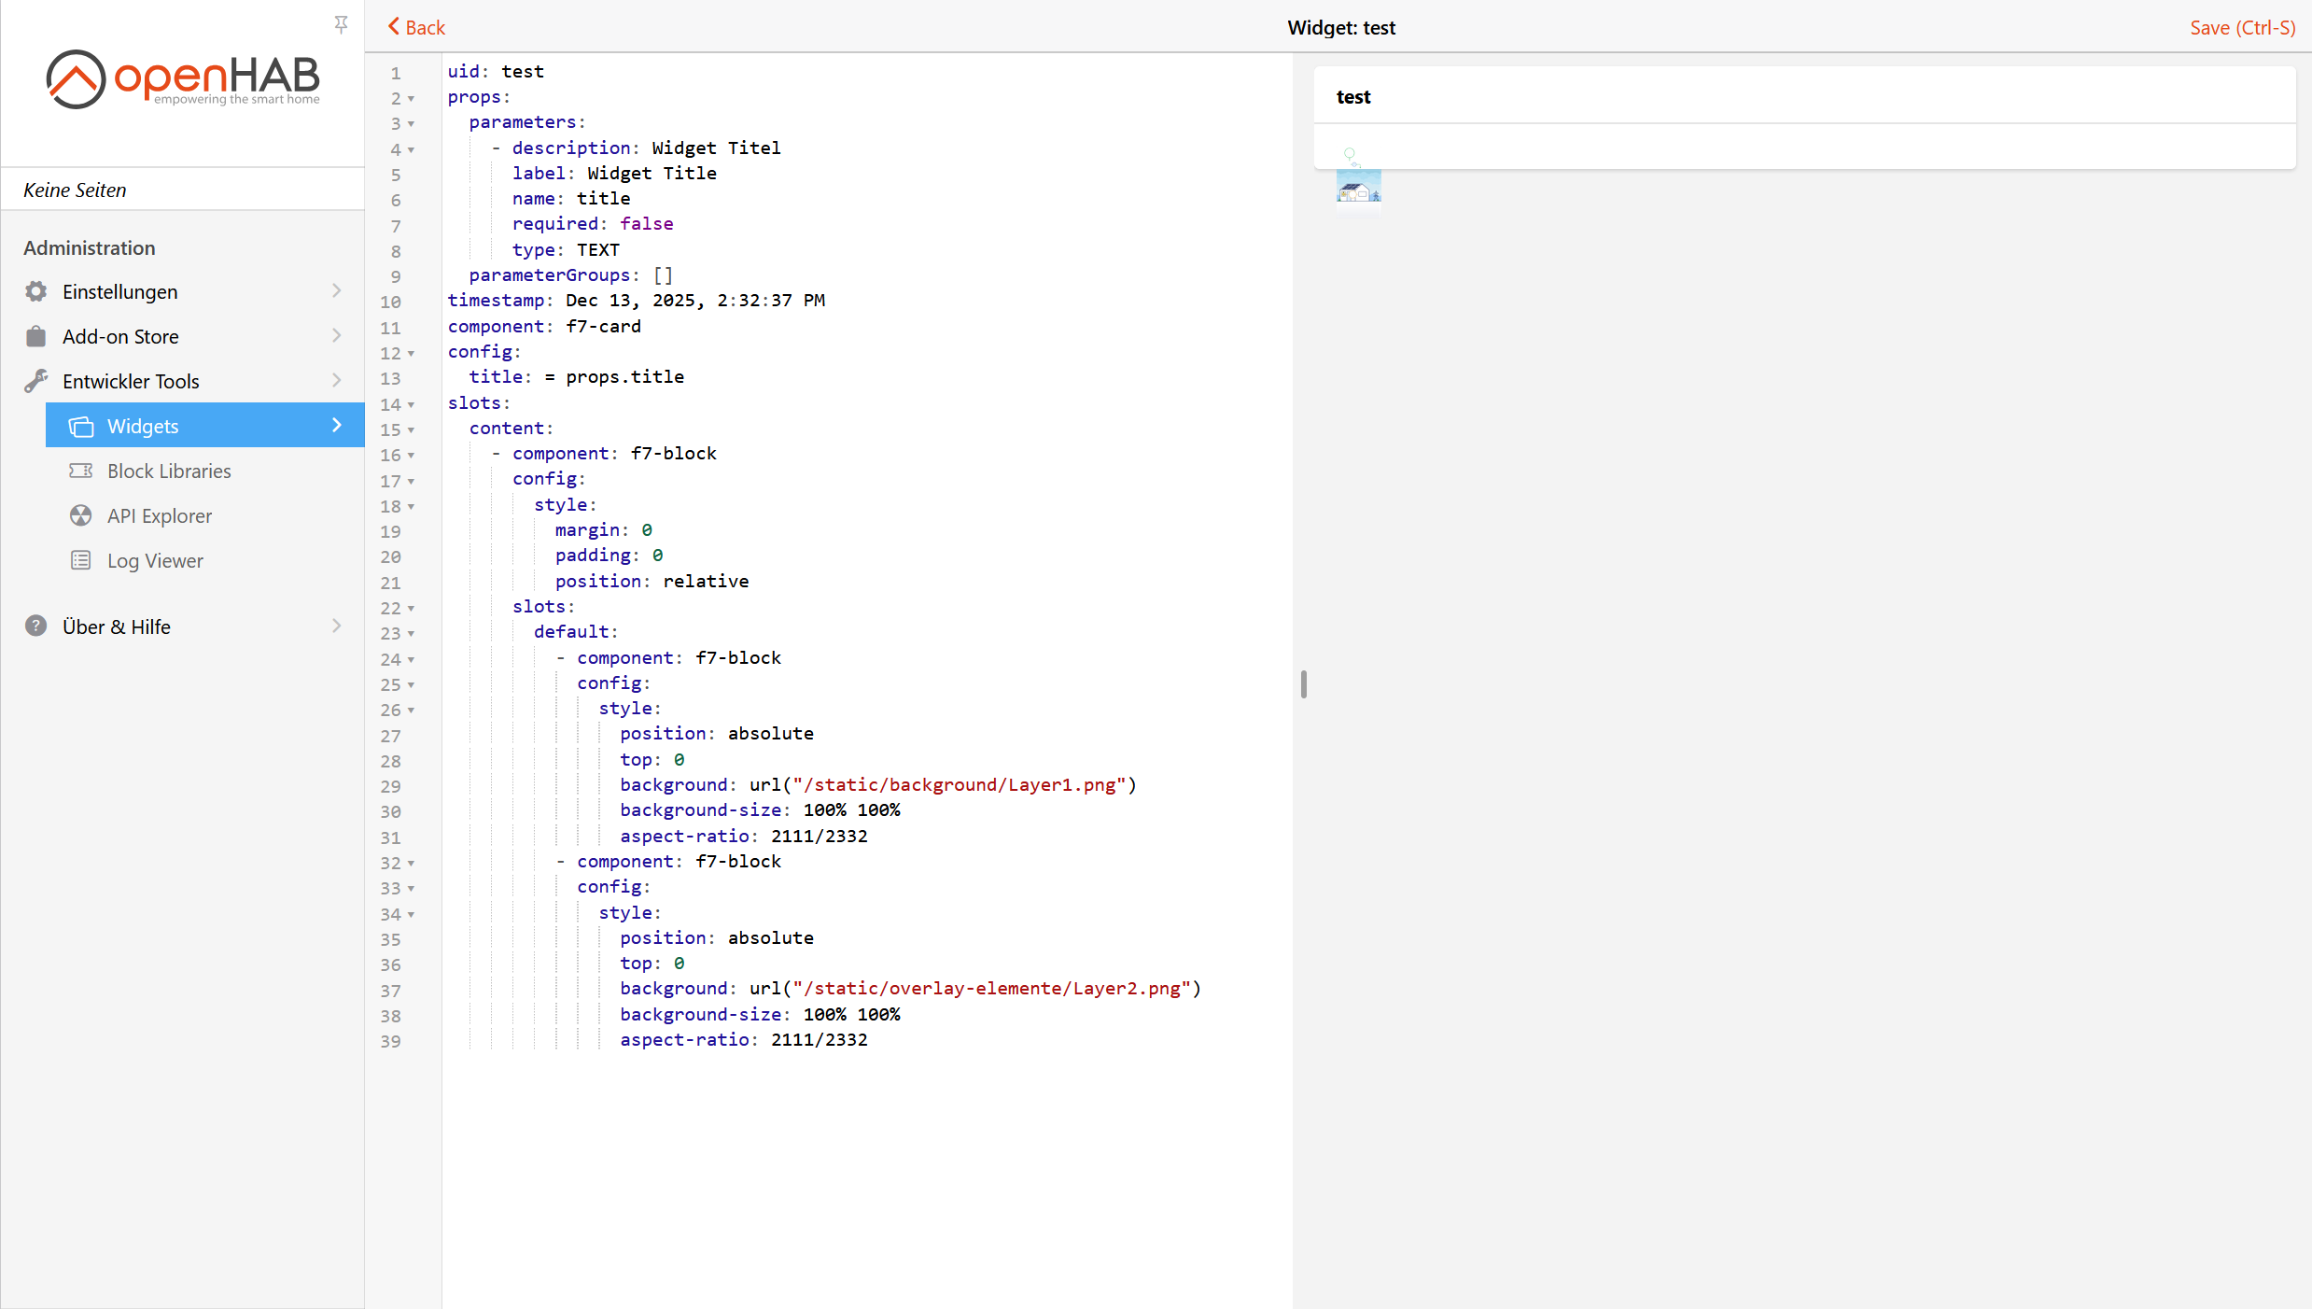This screenshot has width=2312, height=1309.
Task: Click the Block Libraries icon
Action: pos(81,471)
